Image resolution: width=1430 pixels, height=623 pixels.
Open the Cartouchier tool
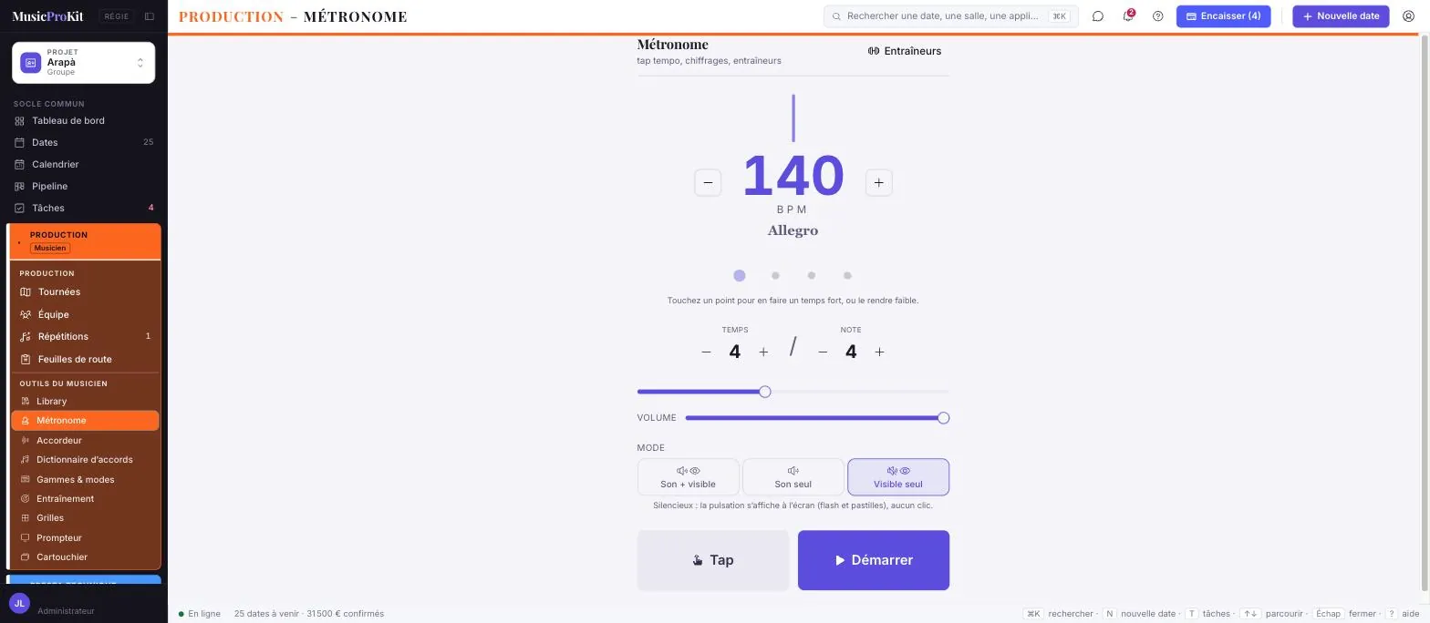tap(85, 557)
